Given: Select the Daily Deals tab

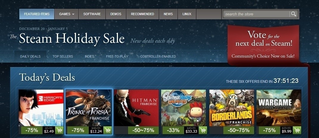Looking at the screenshot, I should point(30,56).
